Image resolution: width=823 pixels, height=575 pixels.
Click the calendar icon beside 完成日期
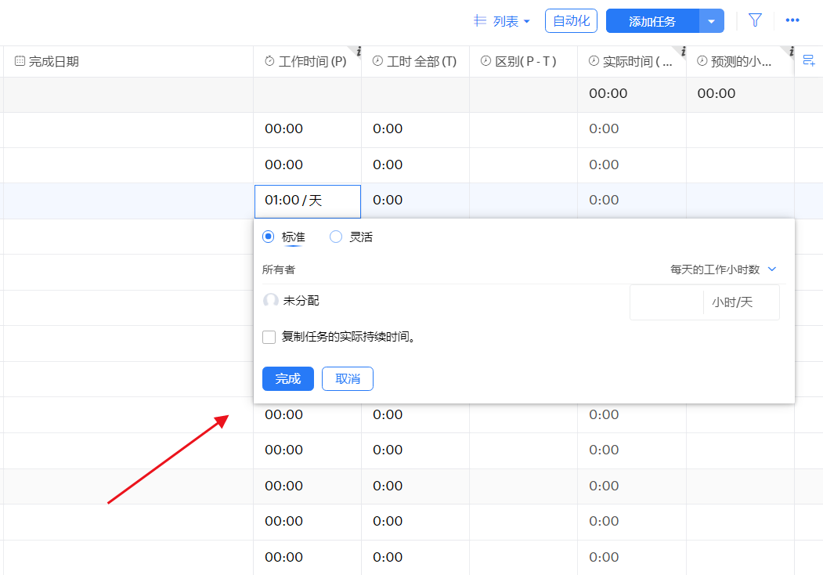coord(20,61)
